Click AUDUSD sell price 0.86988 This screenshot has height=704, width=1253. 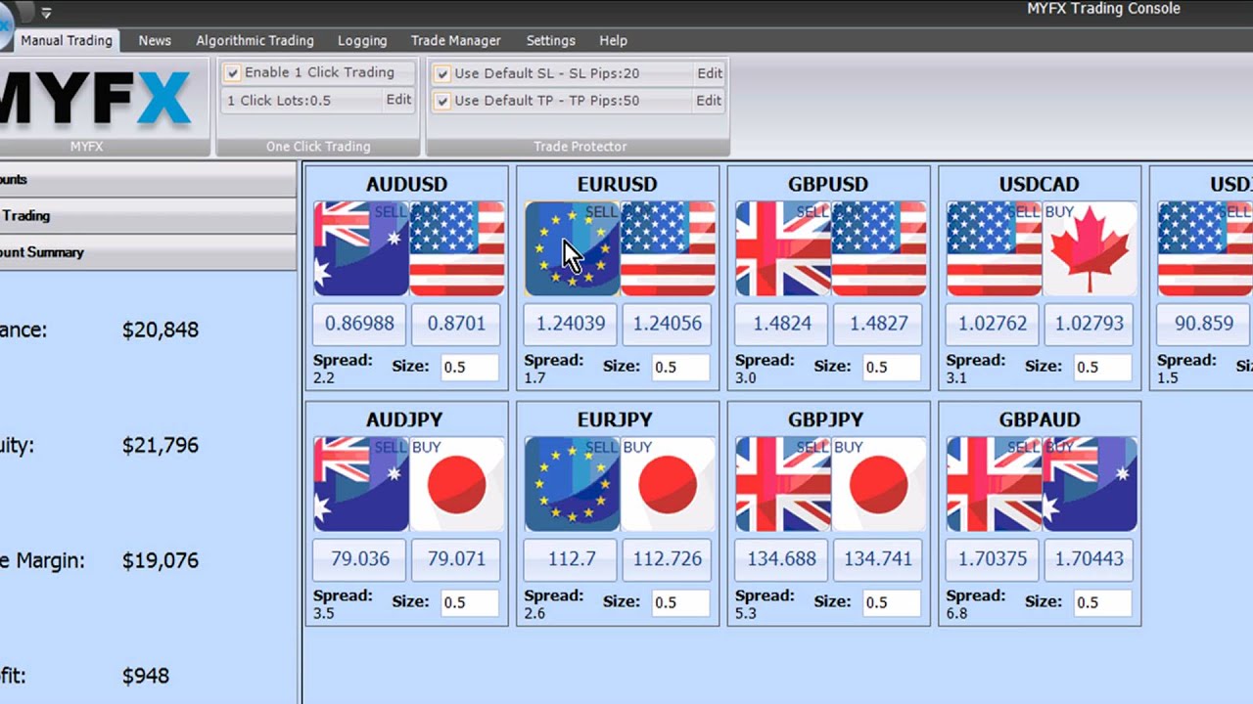pyautogui.click(x=360, y=324)
